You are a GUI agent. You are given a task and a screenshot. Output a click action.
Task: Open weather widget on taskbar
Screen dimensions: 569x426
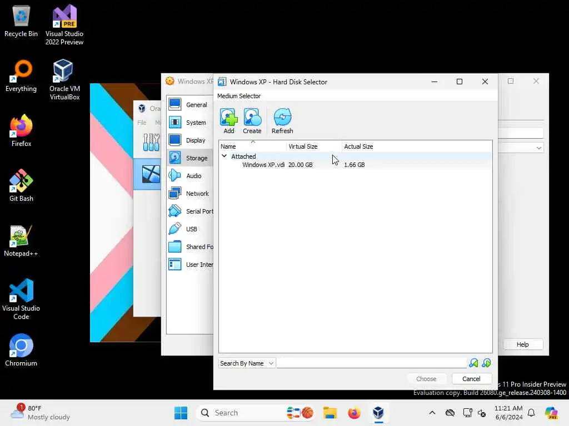(x=40, y=413)
